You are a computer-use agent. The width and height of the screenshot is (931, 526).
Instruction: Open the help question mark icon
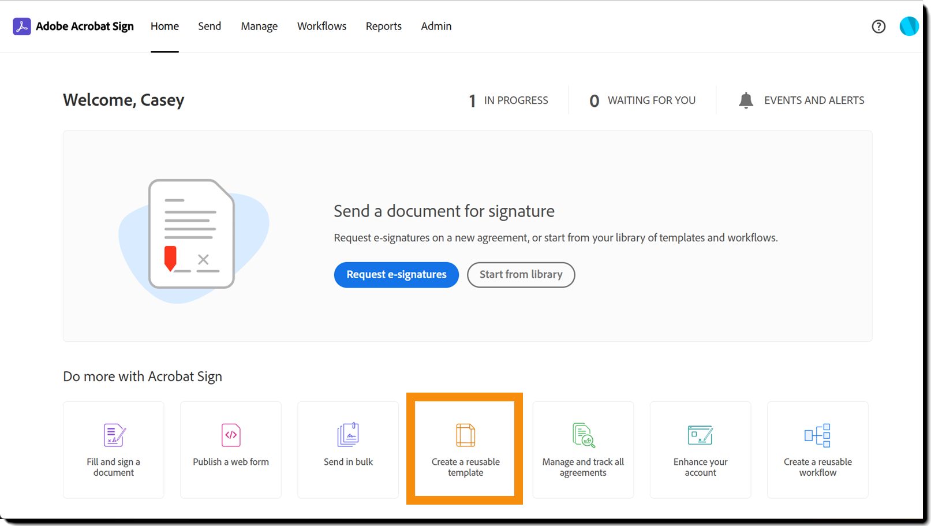pos(878,27)
